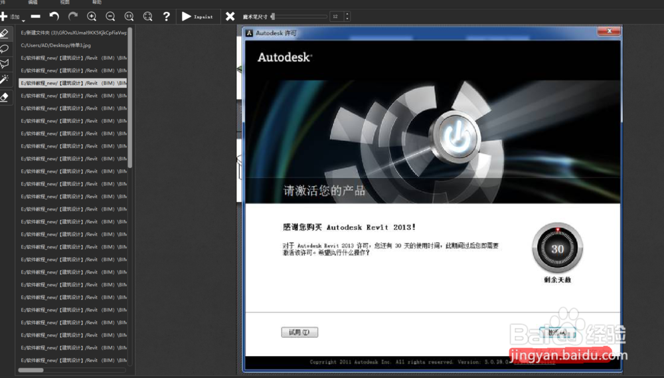Viewport: 664px width, 378px height.
Task: Click the "感谢您购买 Autodesk Revit 2013!" text
Action: click(x=349, y=227)
